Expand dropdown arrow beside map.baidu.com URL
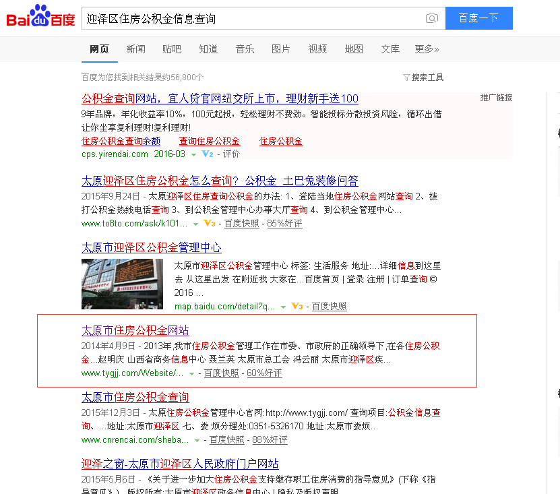The height and width of the screenshot is (494, 560). pos(283,307)
